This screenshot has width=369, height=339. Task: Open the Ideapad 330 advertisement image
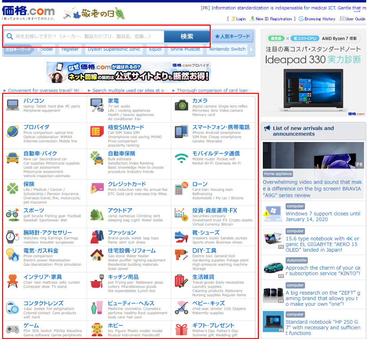tap(314, 73)
